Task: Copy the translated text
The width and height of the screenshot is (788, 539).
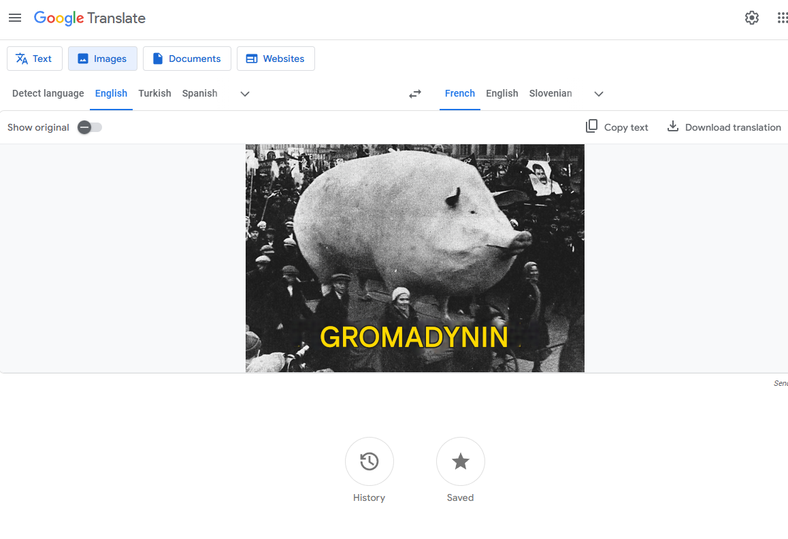Action: 617,127
